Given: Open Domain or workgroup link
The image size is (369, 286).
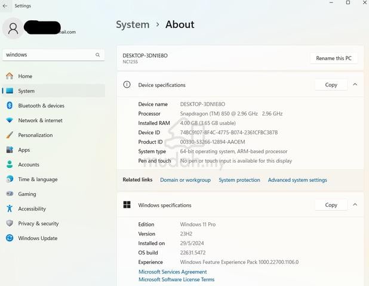Looking at the screenshot, I should [x=186, y=180].
